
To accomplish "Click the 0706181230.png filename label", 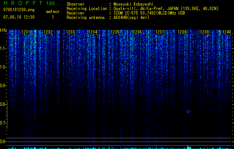I will tap(19, 10).
